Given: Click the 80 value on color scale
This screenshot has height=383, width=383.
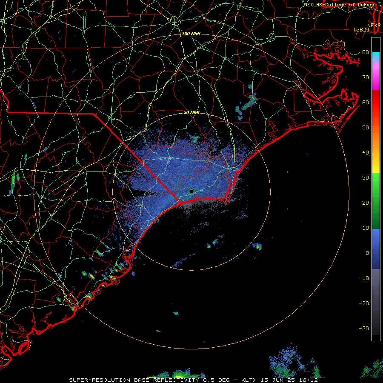Looking at the screenshot, I should [366, 52].
